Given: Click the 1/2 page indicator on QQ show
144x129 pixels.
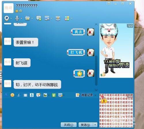Looking at the screenshot, I should tap(130, 26).
